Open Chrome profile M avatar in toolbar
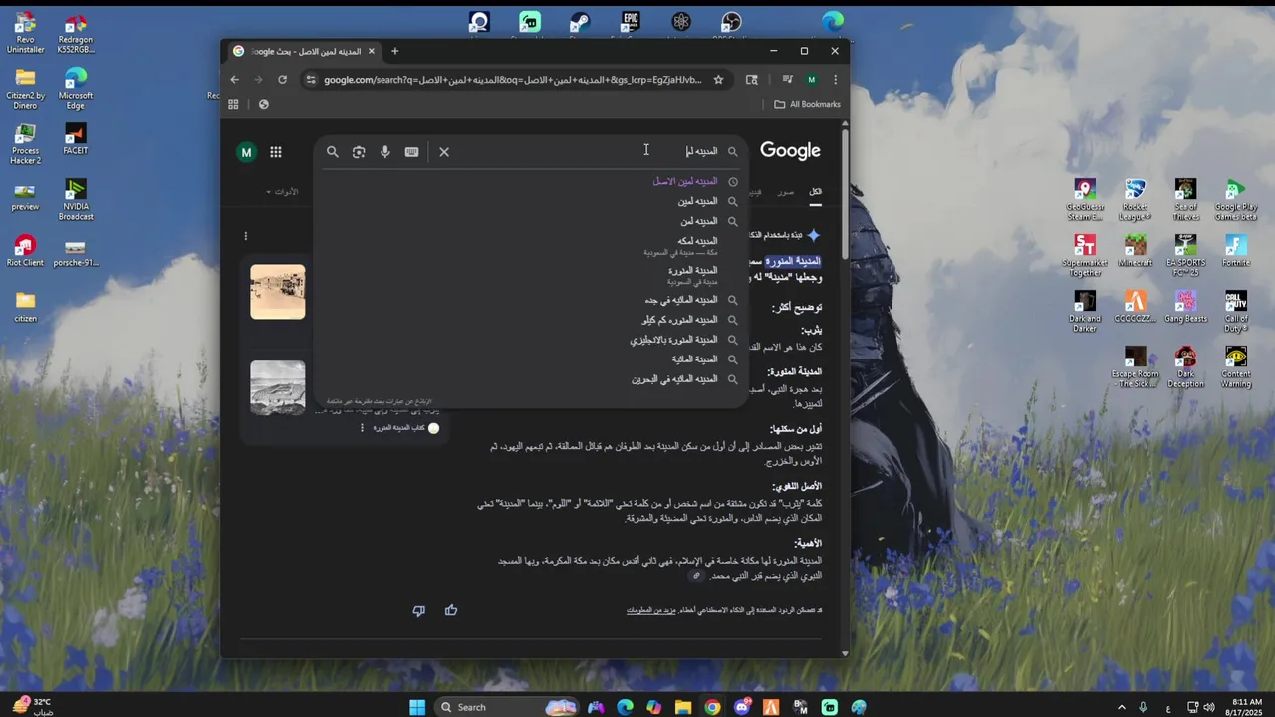Screen dimensions: 1275x717 (x=812, y=80)
